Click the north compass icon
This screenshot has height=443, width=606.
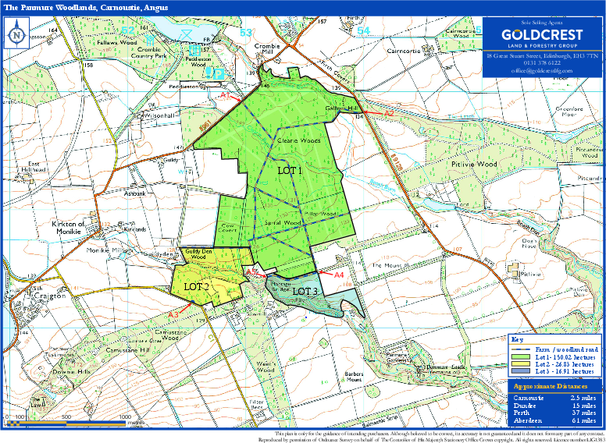16,33
